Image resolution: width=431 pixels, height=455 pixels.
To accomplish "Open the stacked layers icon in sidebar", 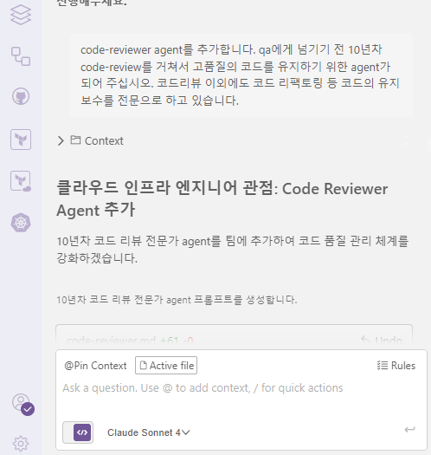I will point(21,15).
